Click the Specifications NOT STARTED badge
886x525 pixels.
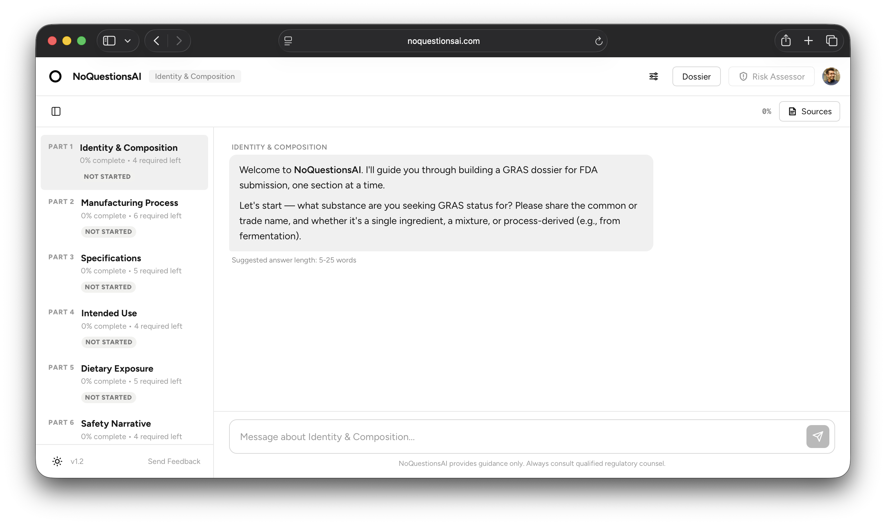[x=108, y=287]
